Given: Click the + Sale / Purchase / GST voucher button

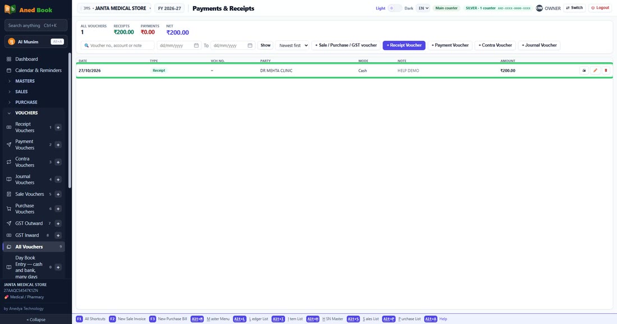Looking at the screenshot, I should (x=346, y=45).
